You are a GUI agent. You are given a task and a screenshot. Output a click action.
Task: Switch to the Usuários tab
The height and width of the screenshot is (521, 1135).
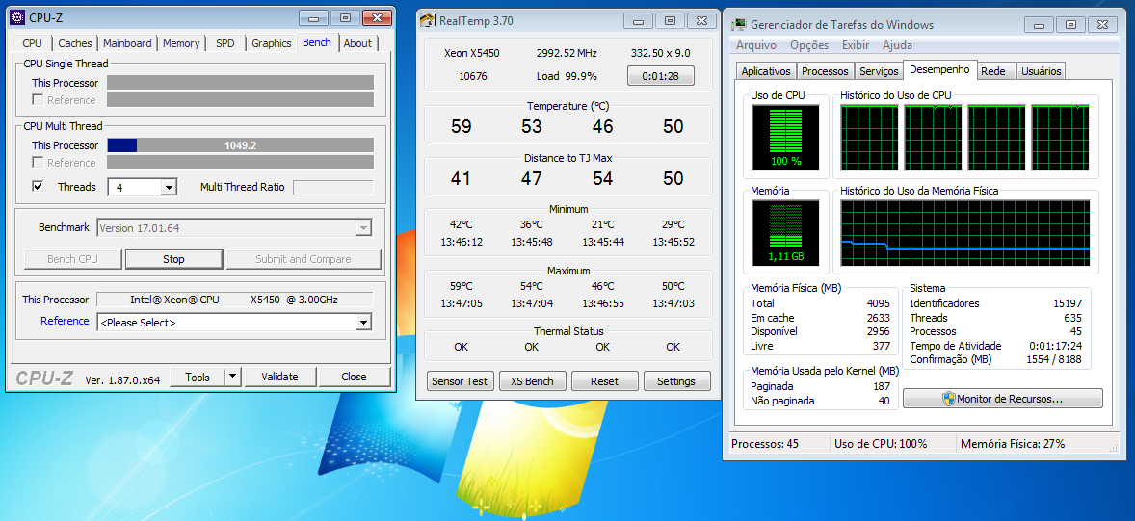coord(1041,71)
